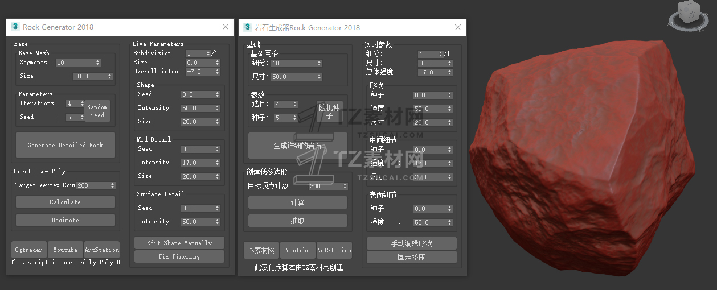This screenshot has width=717, height=290.
Task: Close the English Rock Generator 2018 window
Action: point(226,27)
